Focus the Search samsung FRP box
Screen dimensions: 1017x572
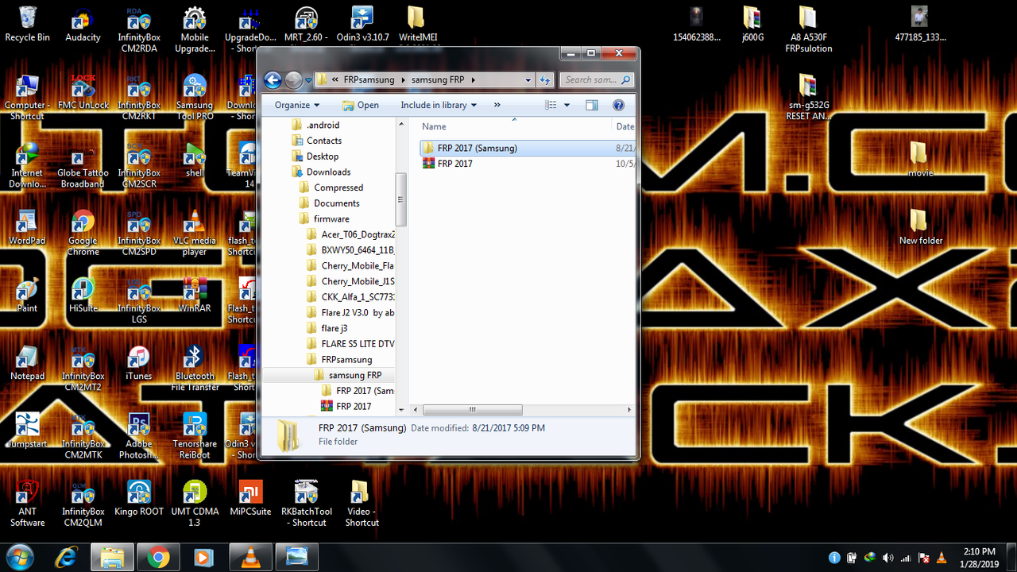(x=597, y=80)
